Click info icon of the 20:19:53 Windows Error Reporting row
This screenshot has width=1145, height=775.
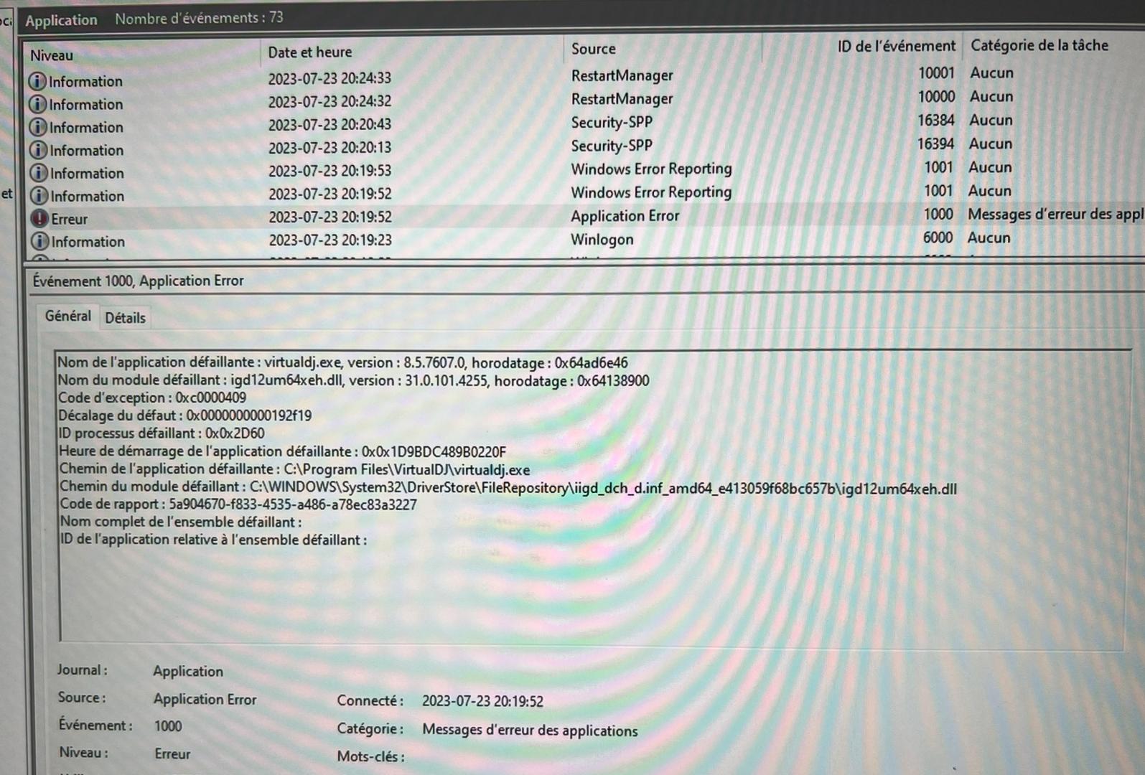pos(39,173)
